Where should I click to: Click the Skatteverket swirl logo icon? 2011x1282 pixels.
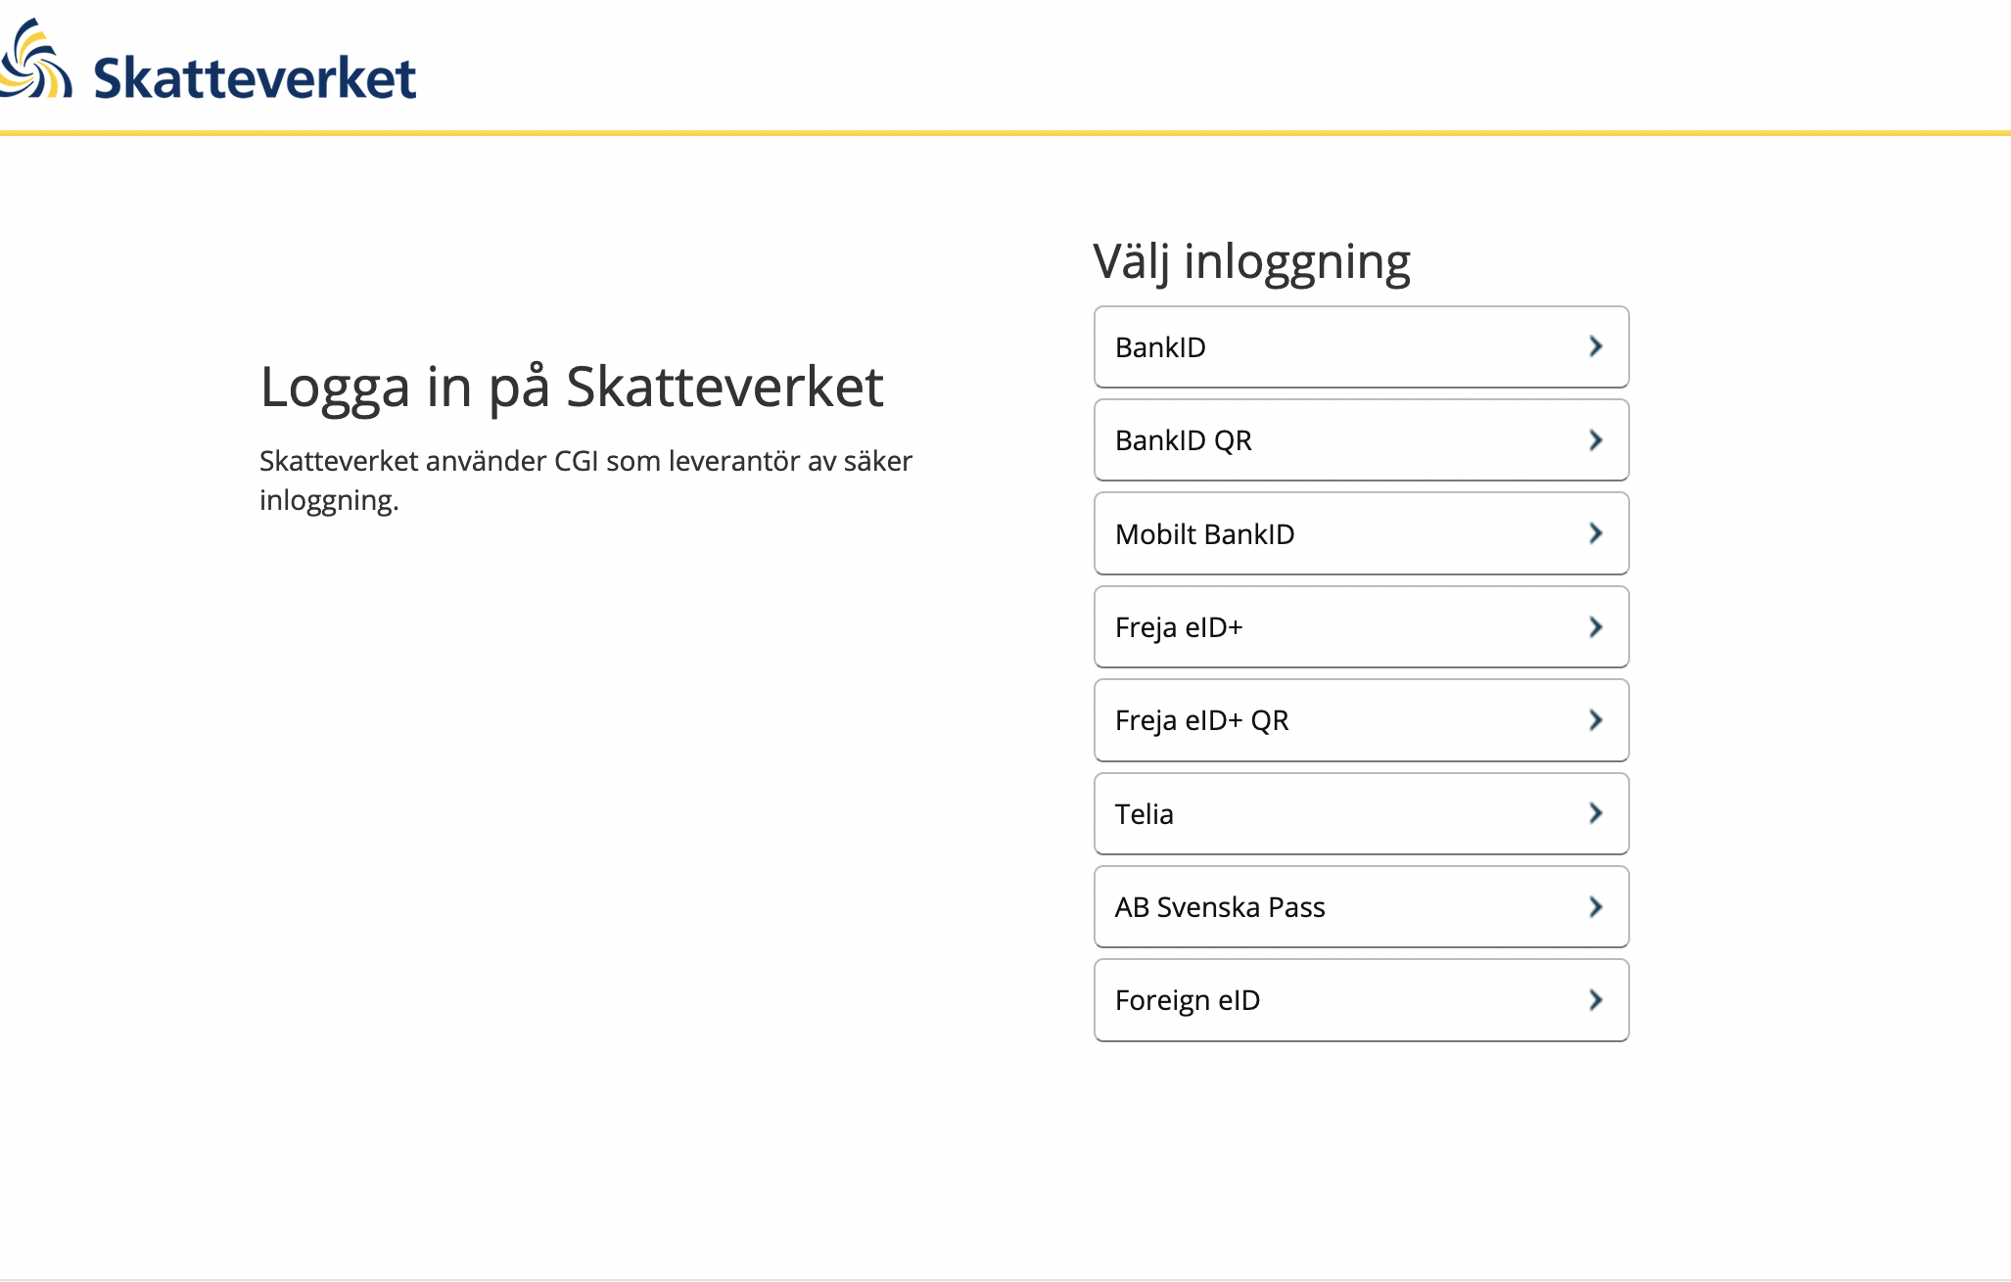[35, 61]
